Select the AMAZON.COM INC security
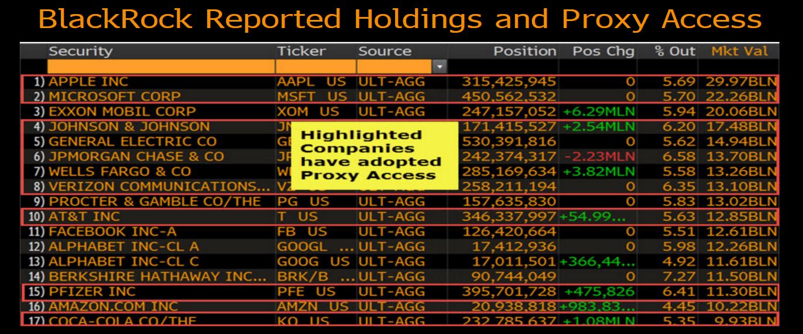Image resolution: width=803 pixels, height=334 pixels. coord(113,306)
